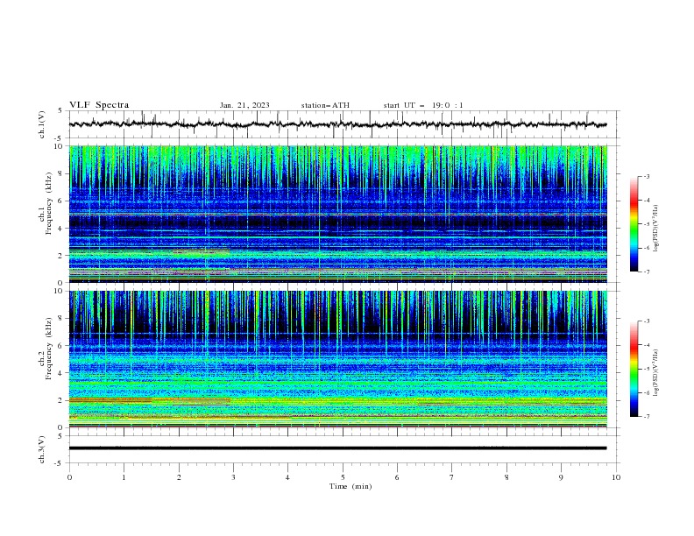Select the date text "Jan. 21, 2023"

click(244, 105)
